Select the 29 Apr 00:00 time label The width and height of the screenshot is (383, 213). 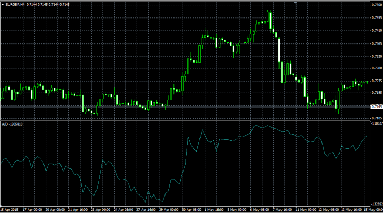click(169, 209)
